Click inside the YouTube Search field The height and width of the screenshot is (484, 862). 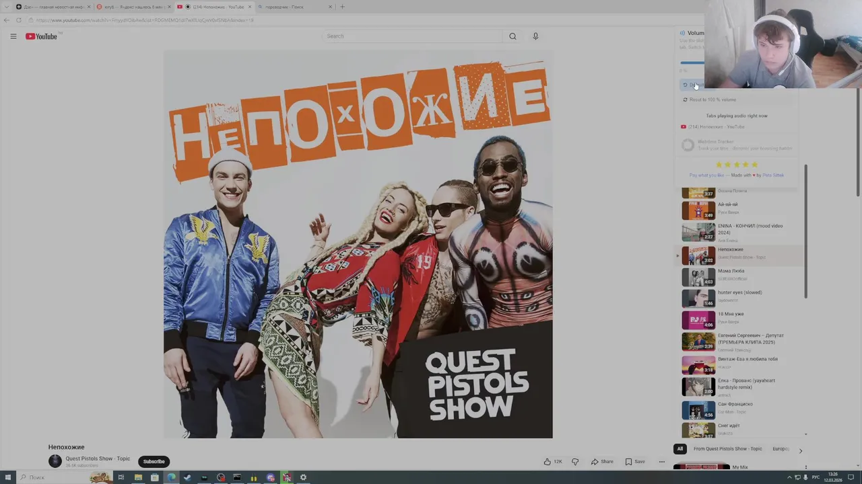point(413,36)
